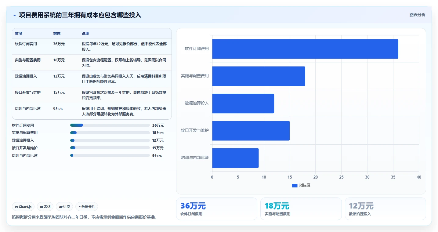Click the 培训与内部运营 y-axis label in chart
The width and height of the screenshot is (438, 232).
[x=195, y=158]
